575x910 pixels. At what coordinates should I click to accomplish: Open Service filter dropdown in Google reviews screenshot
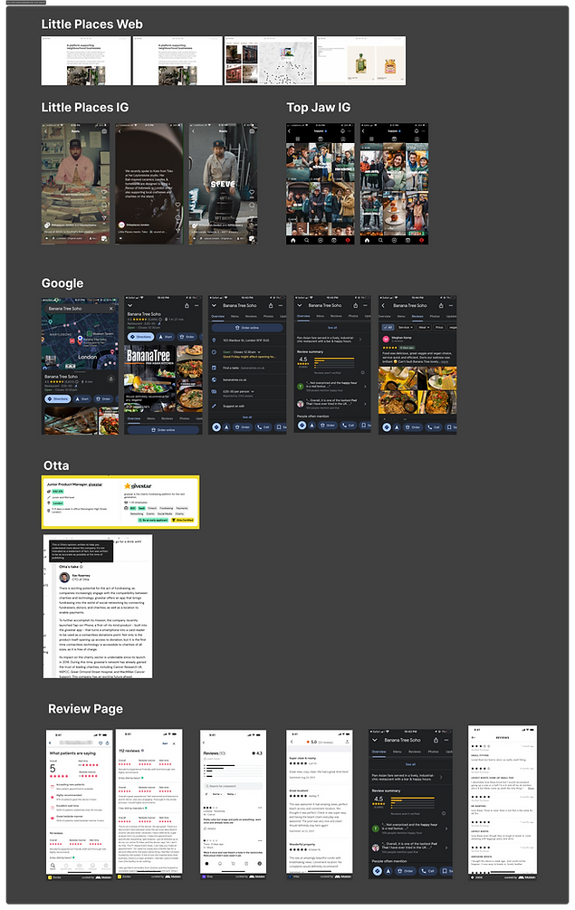click(x=405, y=327)
